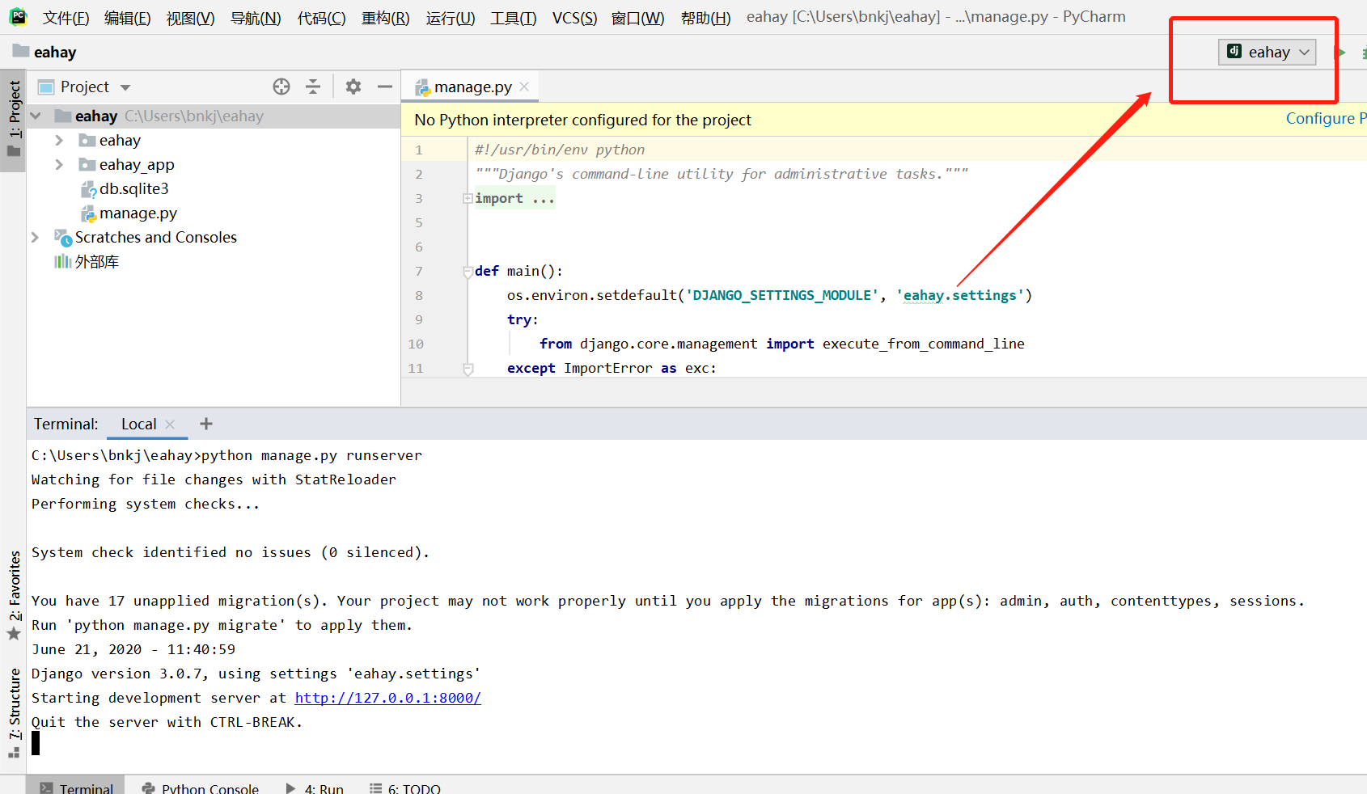
Task: Toggle the 2: Favorites side tool window
Action: point(14,596)
